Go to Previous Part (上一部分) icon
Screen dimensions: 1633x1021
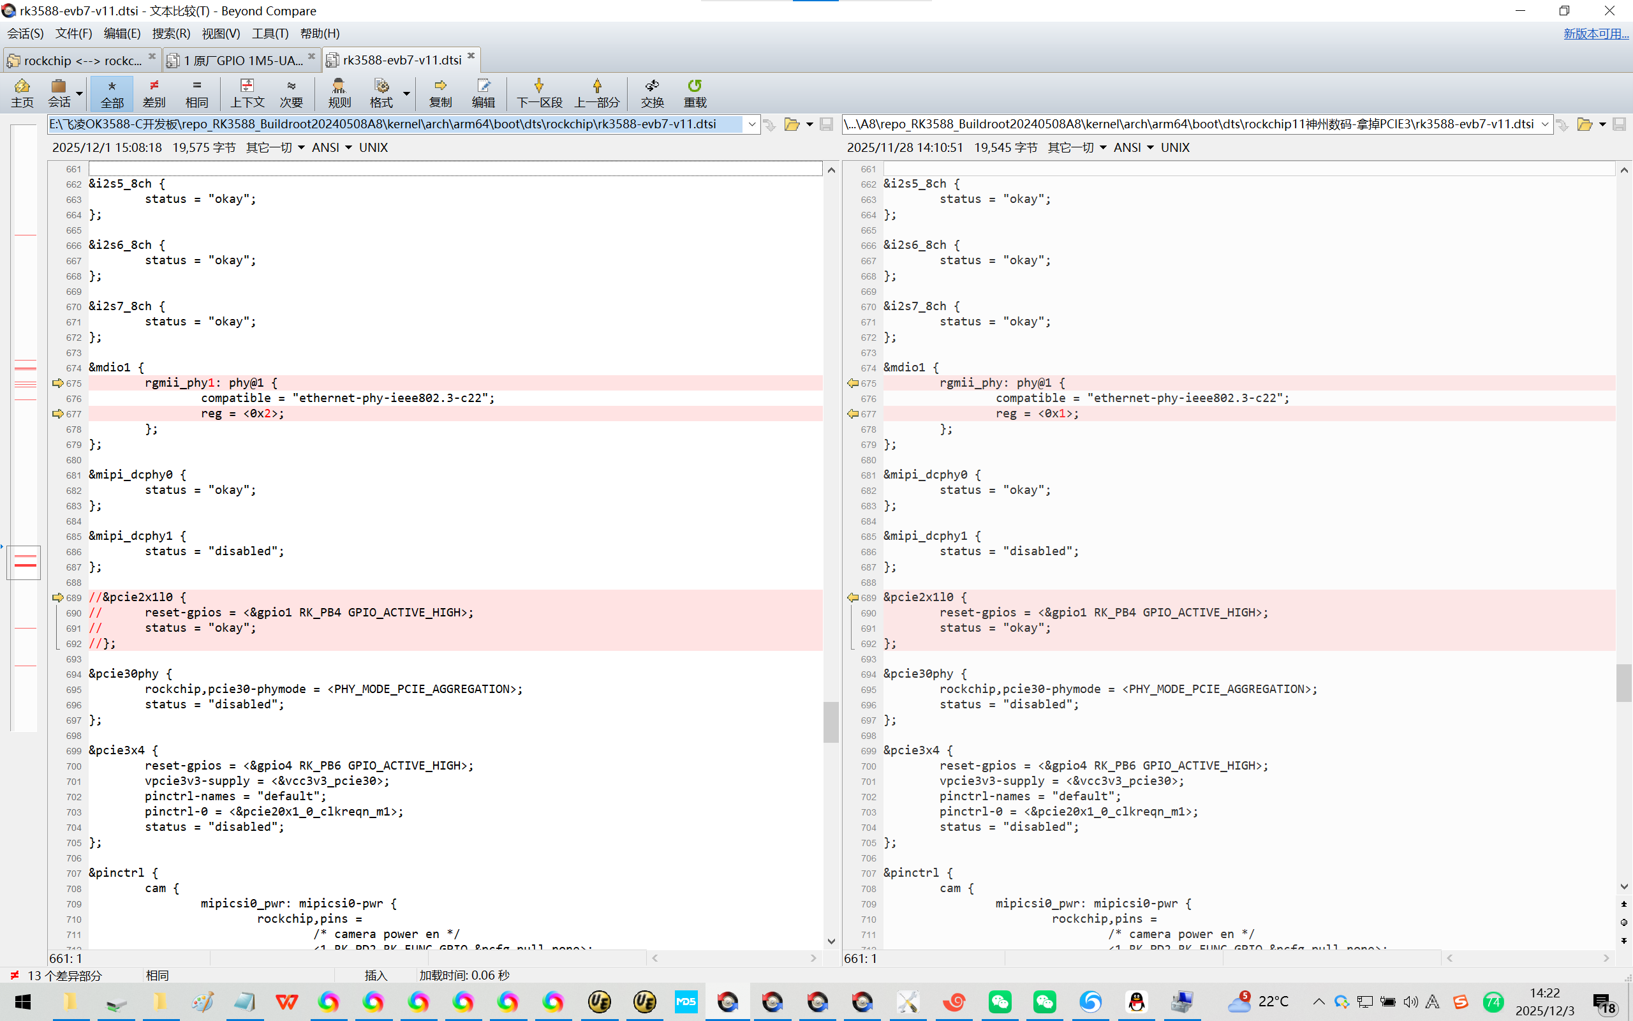coord(596,93)
